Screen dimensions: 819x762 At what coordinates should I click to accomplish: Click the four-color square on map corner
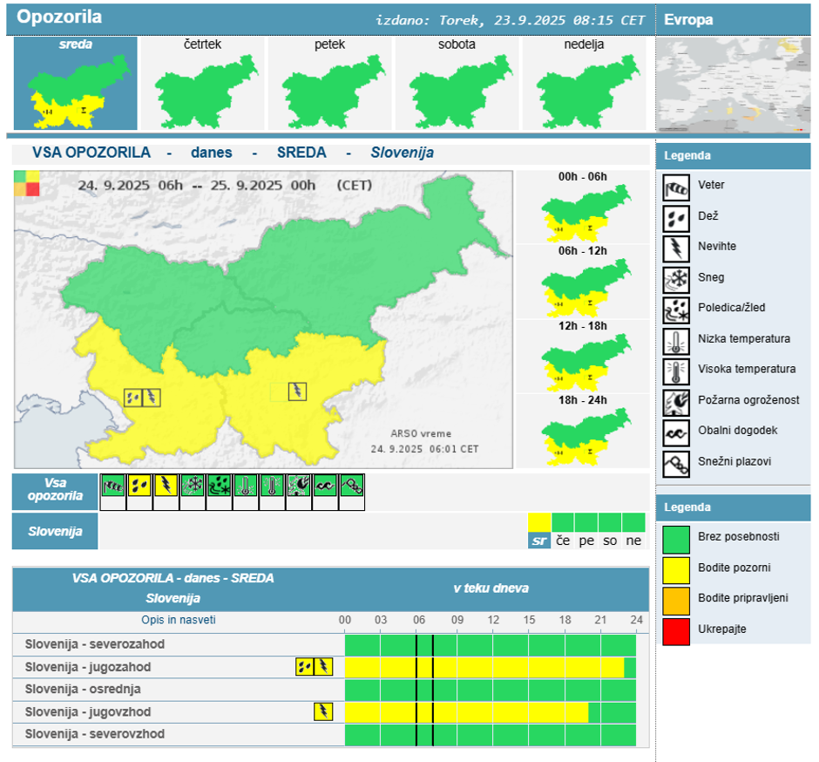26,183
